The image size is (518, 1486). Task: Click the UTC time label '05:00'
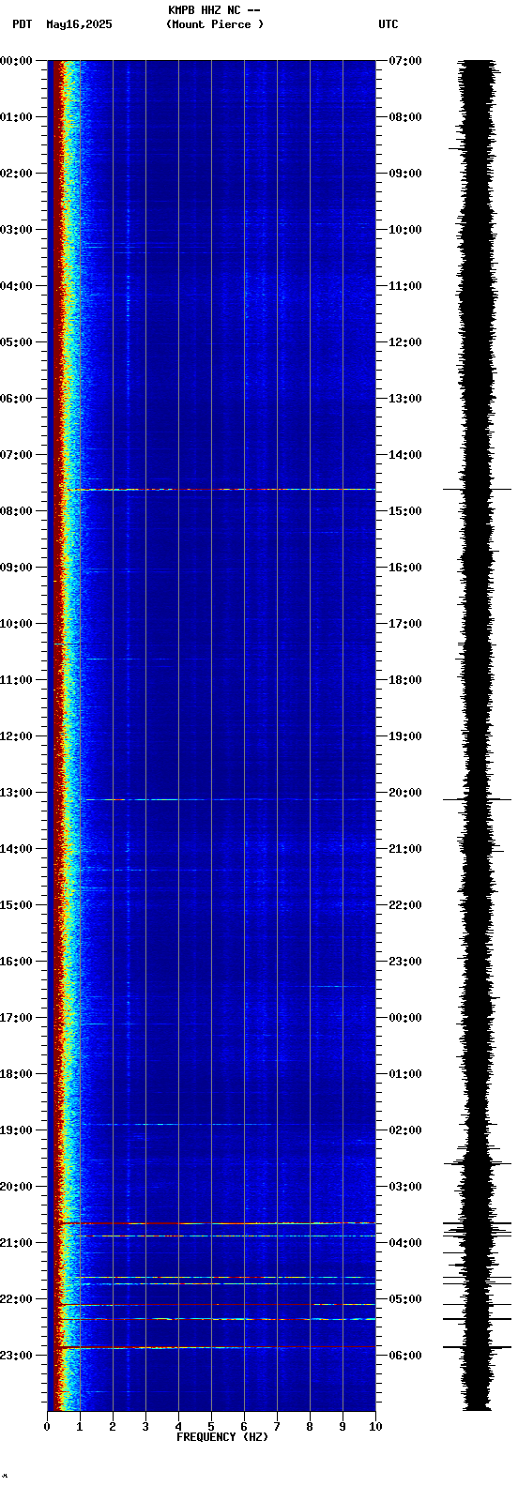click(x=405, y=1299)
